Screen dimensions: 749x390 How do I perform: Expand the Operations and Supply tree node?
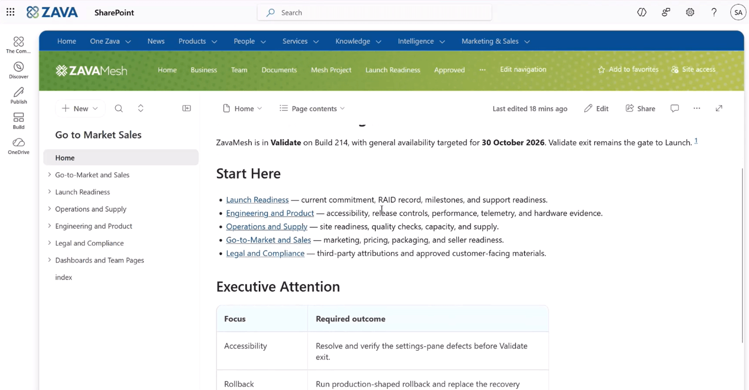click(x=49, y=209)
